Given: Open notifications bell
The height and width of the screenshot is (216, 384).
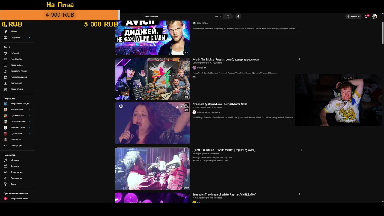Looking at the screenshot, I should (x=366, y=16).
